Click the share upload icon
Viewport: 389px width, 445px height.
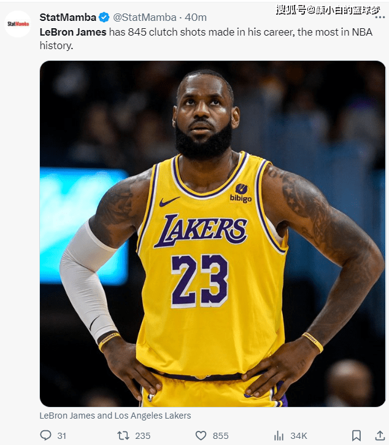(x=380, y=435)
